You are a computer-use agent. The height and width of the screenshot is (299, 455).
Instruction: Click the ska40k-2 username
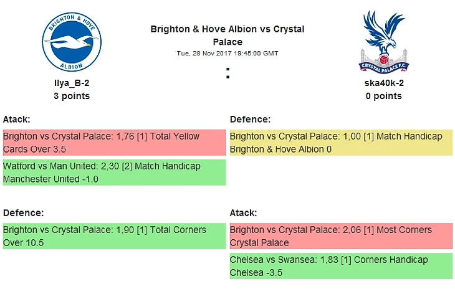click(383, 83)
